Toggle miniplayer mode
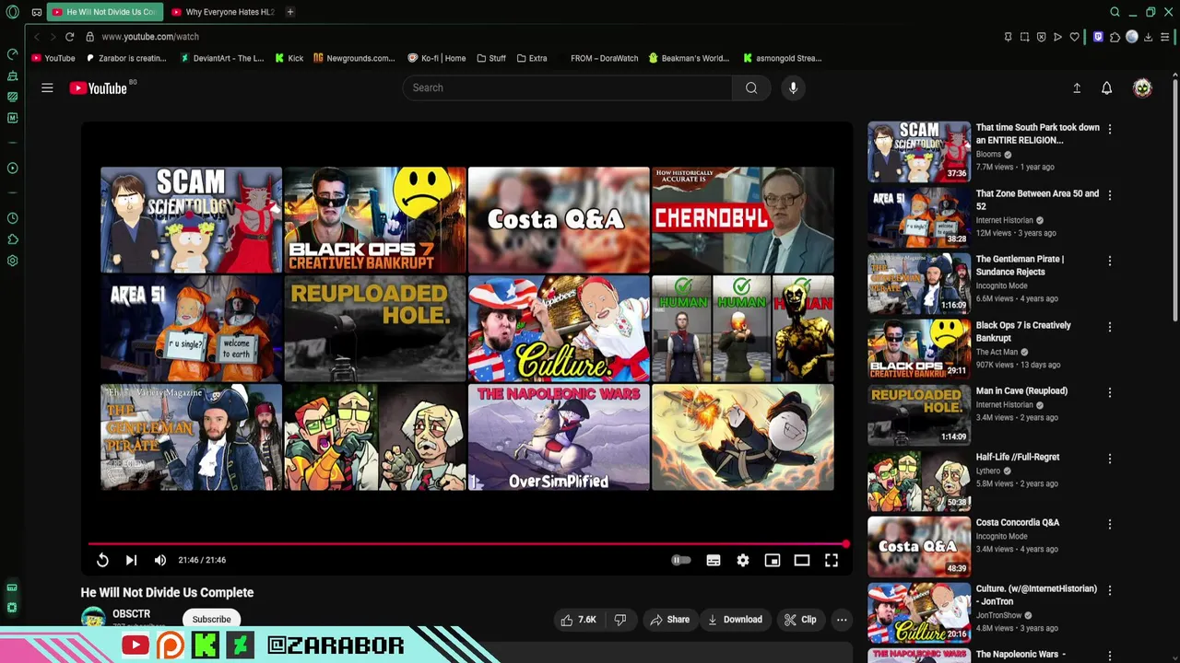This screenshot has width=1180, height=663. pyautogui.click(x=773, y=560)
